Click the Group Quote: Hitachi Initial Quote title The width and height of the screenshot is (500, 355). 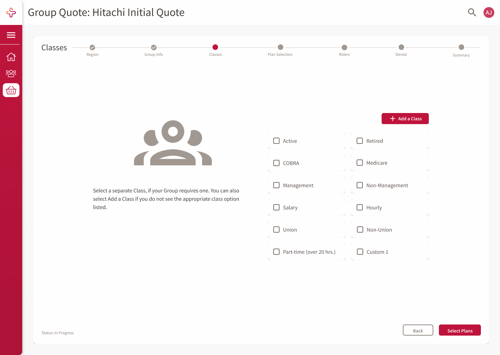click(106, 12)
